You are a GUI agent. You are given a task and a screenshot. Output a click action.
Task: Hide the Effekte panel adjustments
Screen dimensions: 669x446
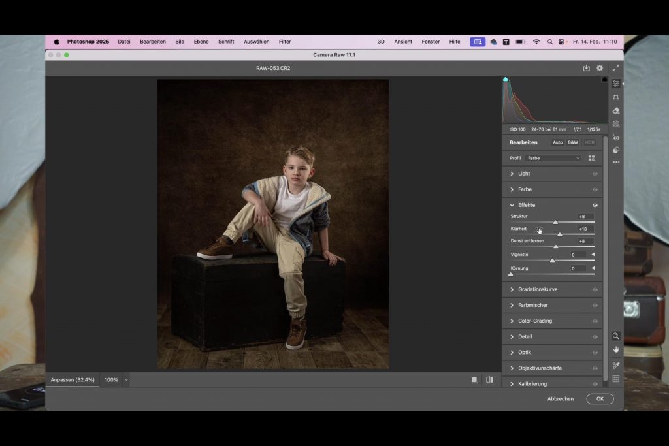click(595, 205)
